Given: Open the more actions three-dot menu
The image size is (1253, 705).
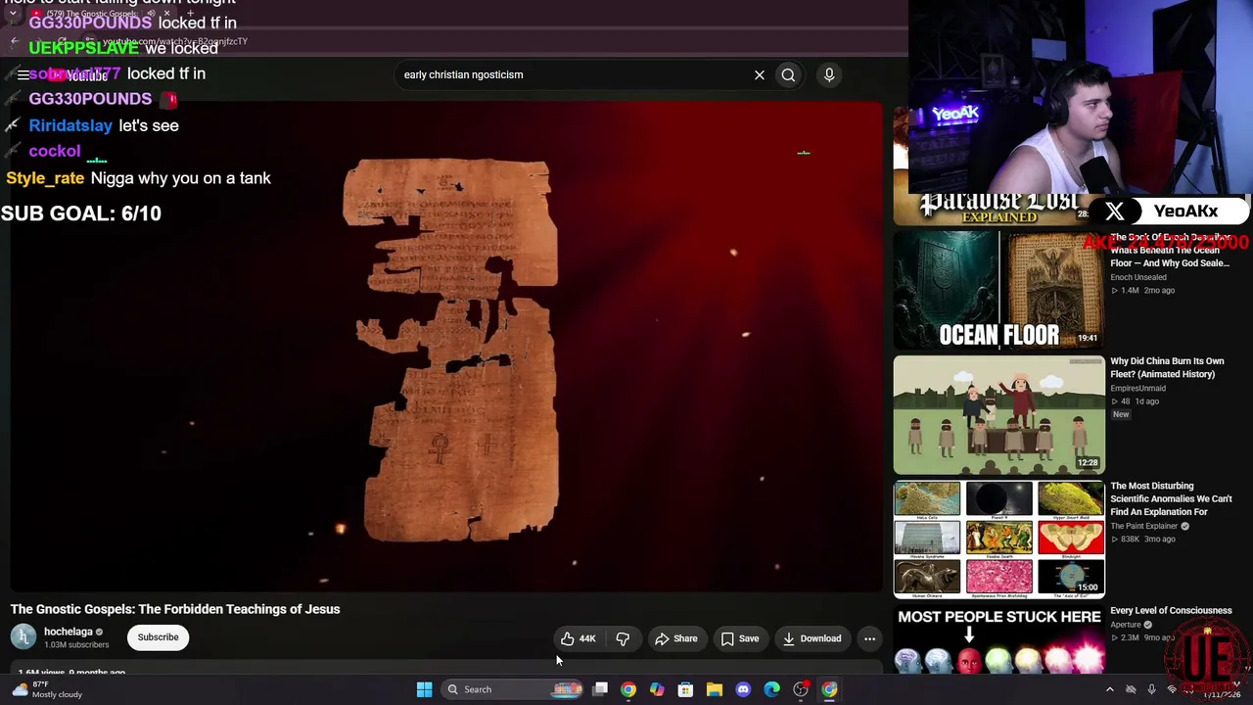Looking at the screenshot, I should tap(869, 638).
